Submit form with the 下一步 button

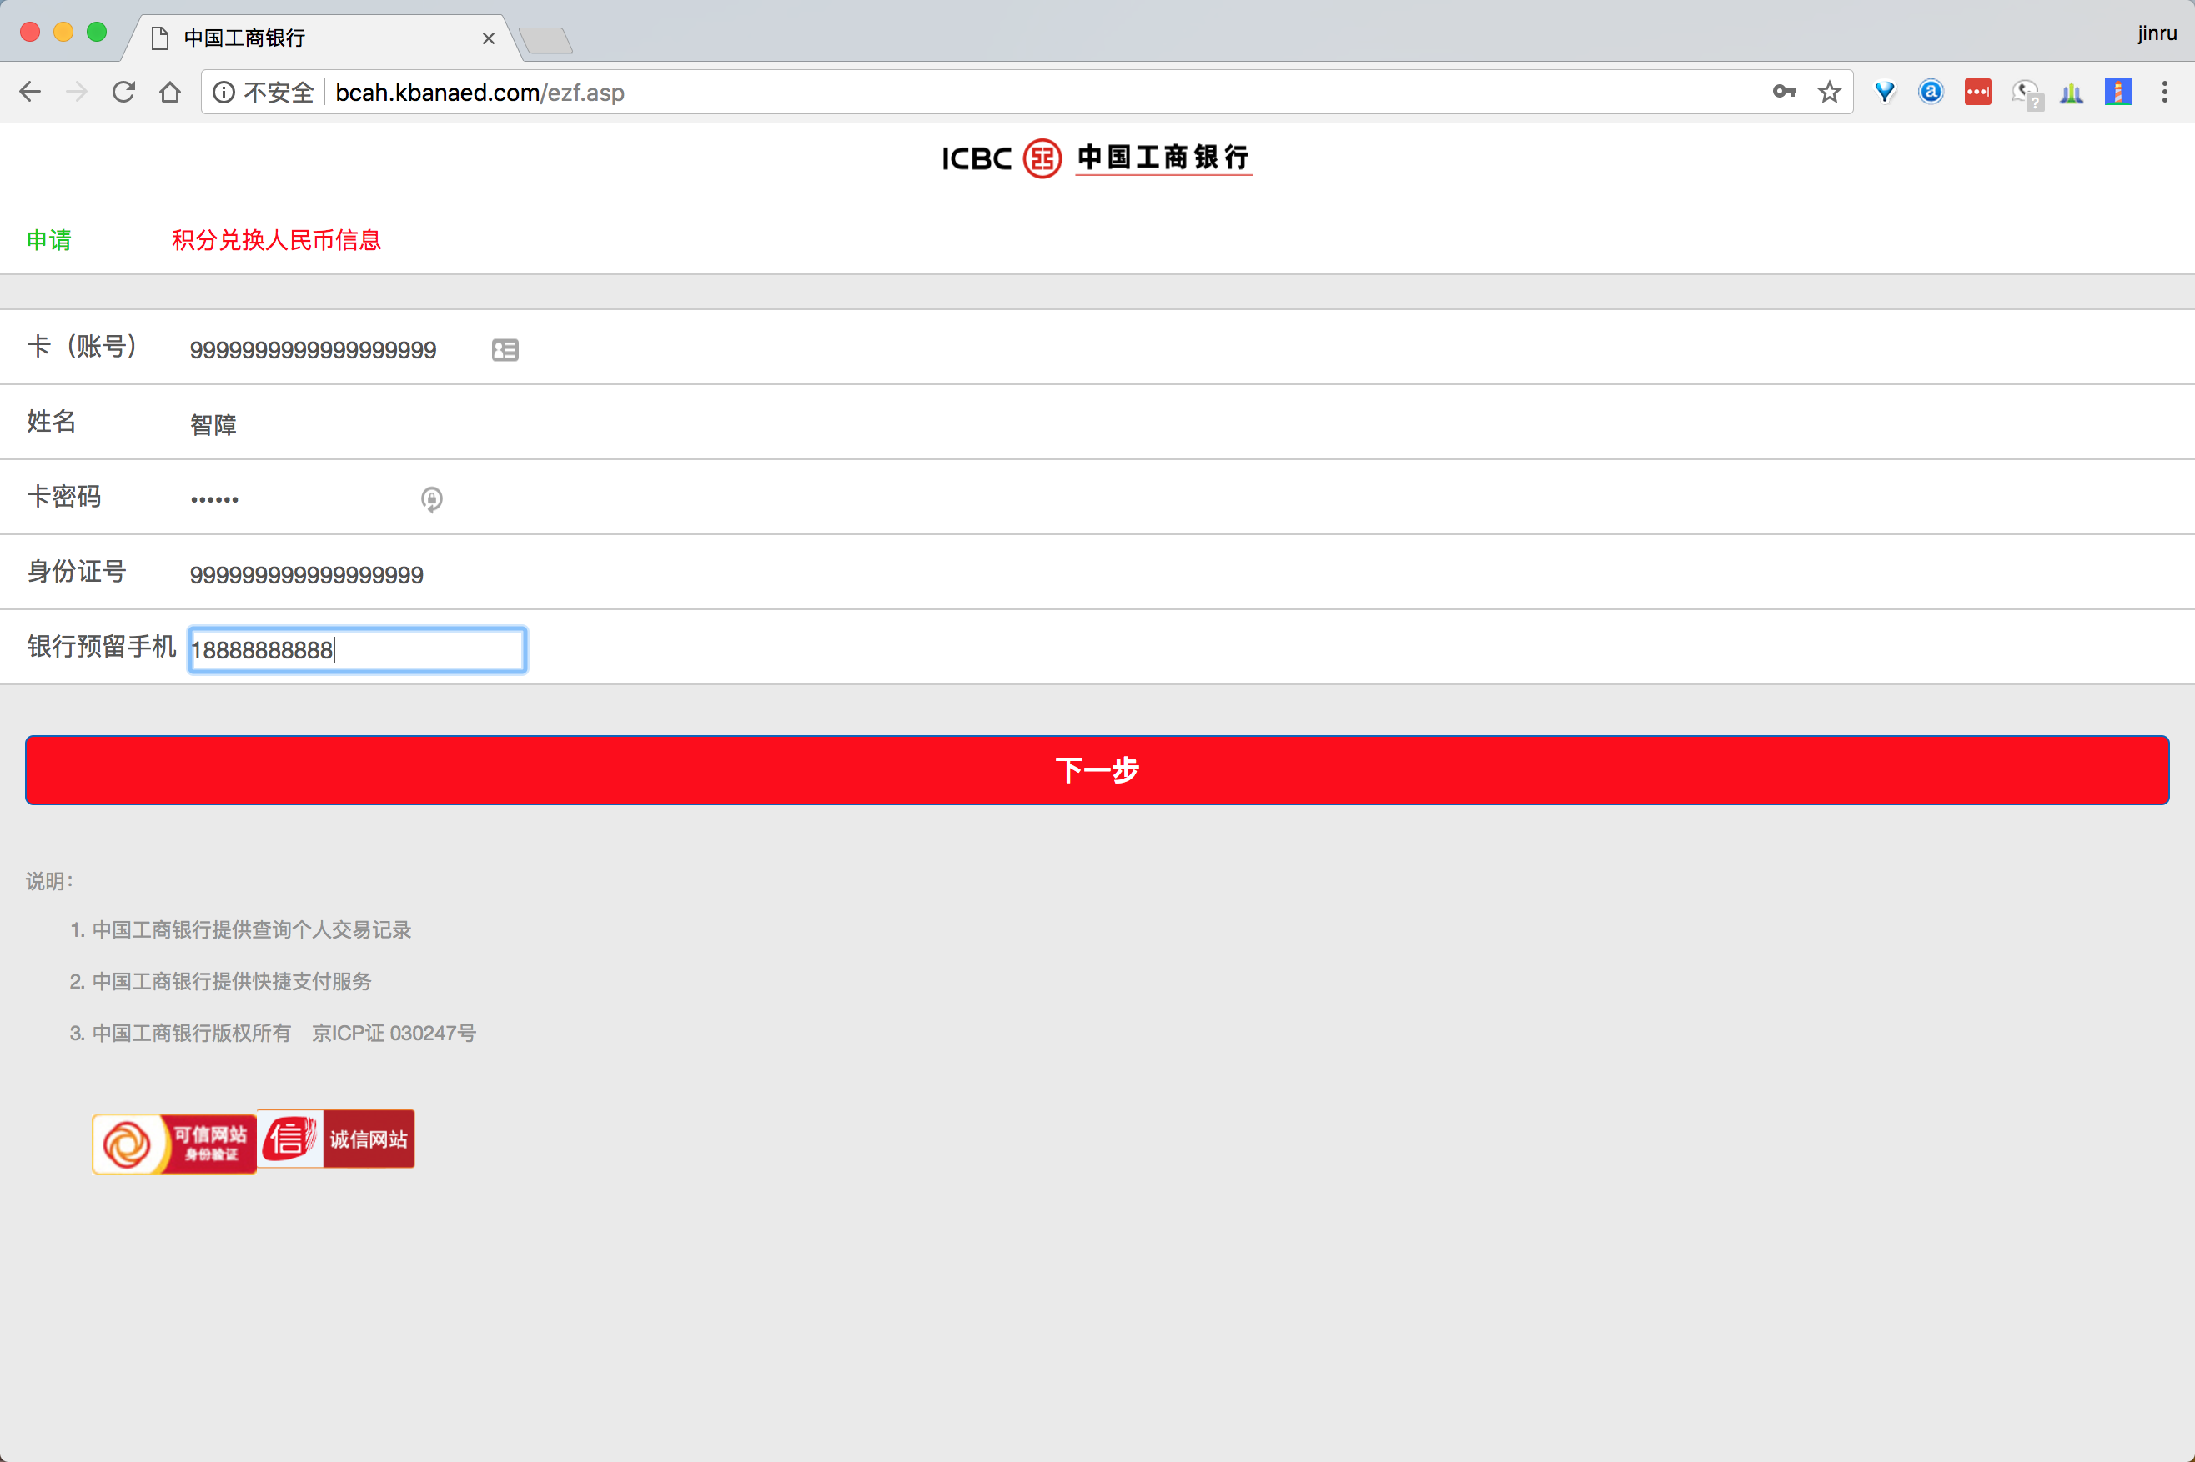pyautogui.click(x=1097, y=770)
